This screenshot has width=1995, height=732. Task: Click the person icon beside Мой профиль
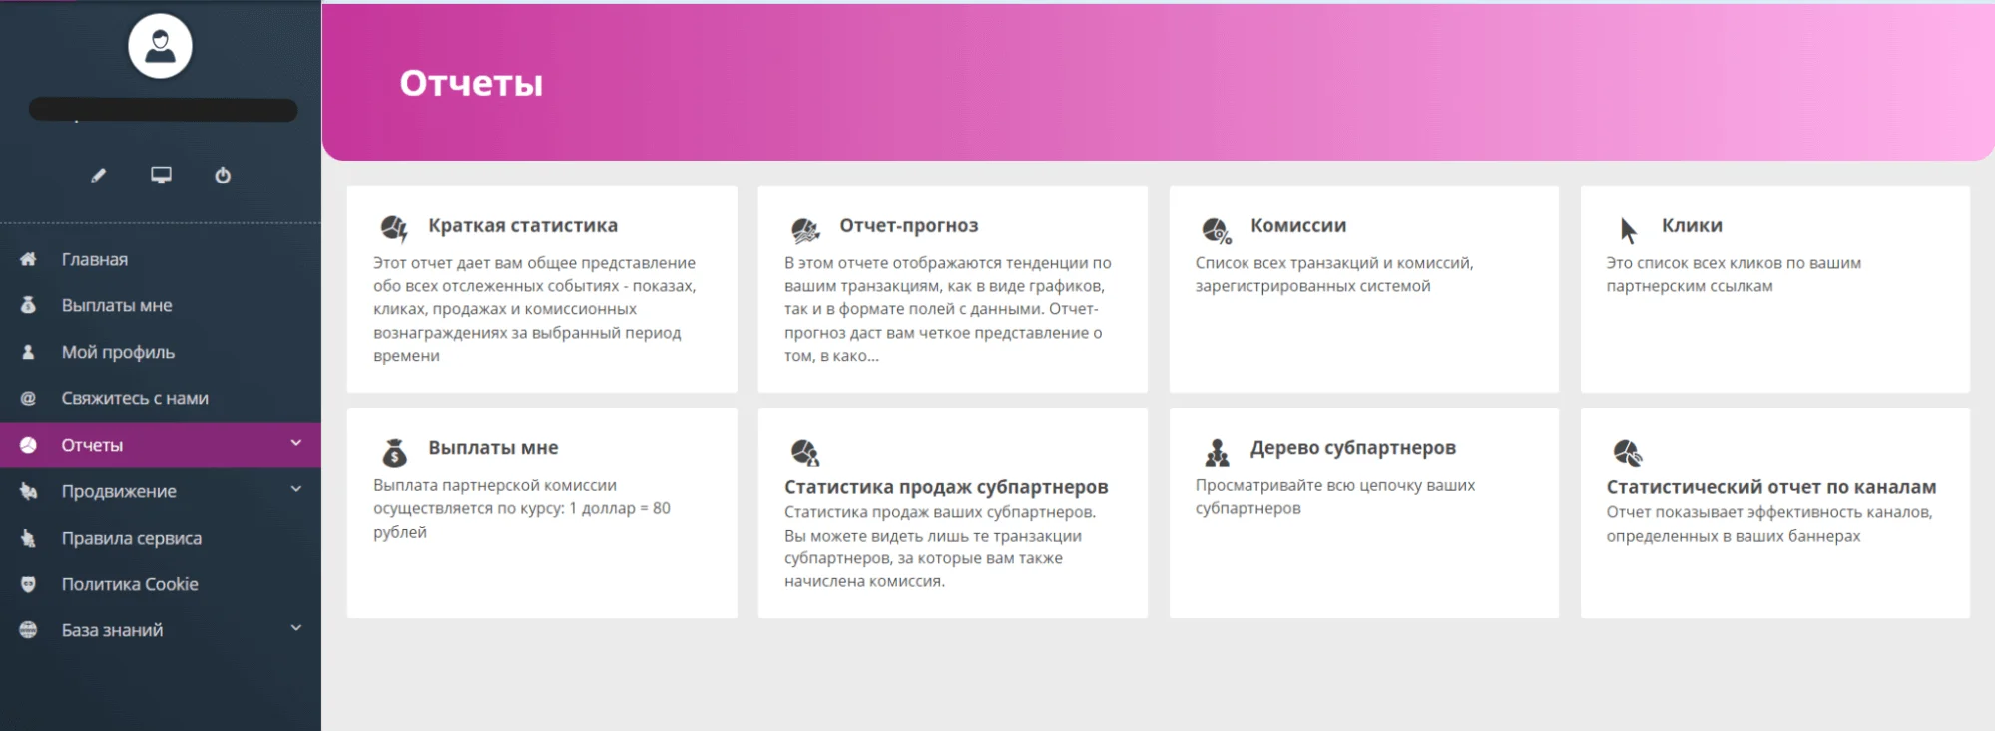pyautogui.click(x=28, y=352)
